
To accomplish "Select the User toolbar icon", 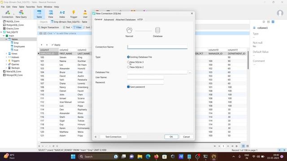I will pyautogui.click(x=85, y=14).
